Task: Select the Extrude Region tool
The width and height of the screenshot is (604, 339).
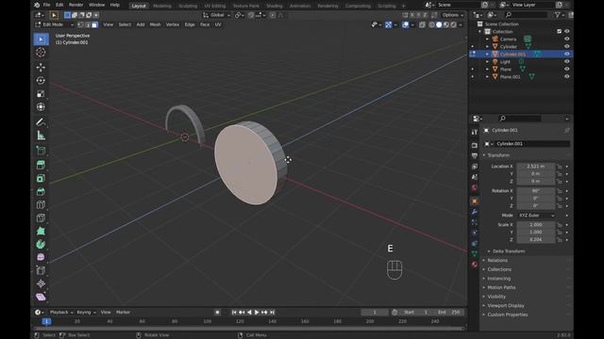Action: click(41, 166)
